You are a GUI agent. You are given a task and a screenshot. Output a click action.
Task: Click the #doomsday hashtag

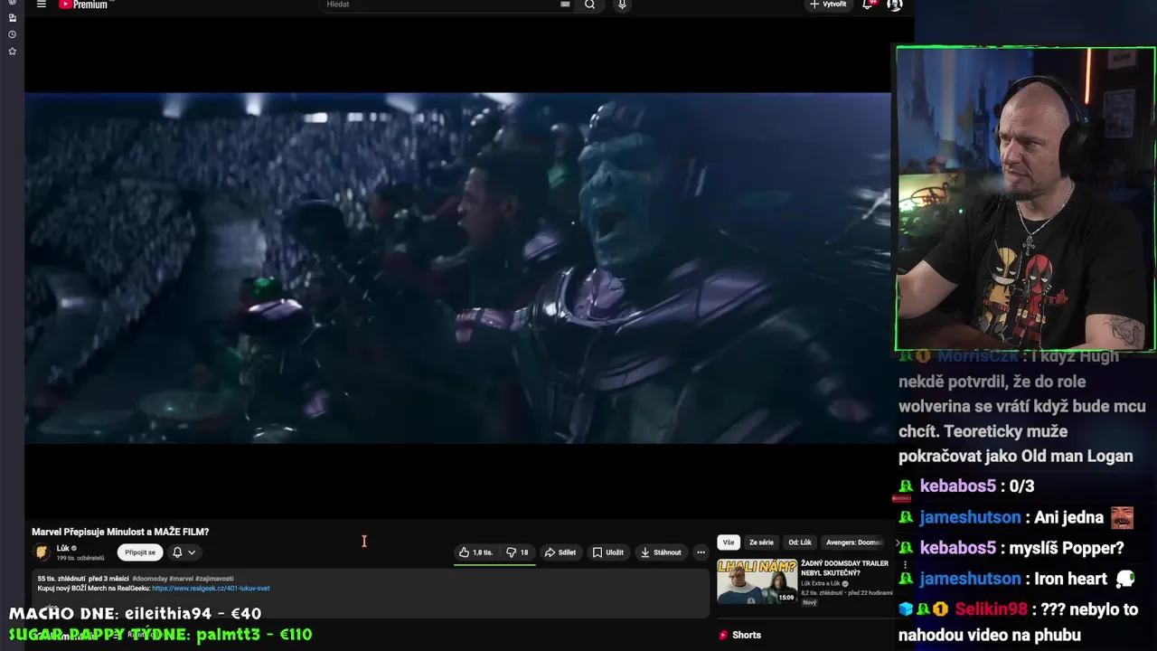tap(149, 578)
